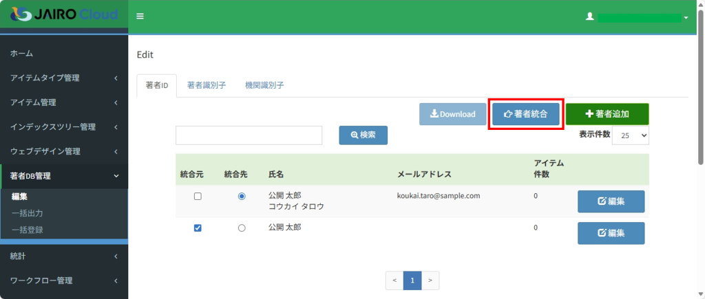Click the Download button

pos(452,114)
